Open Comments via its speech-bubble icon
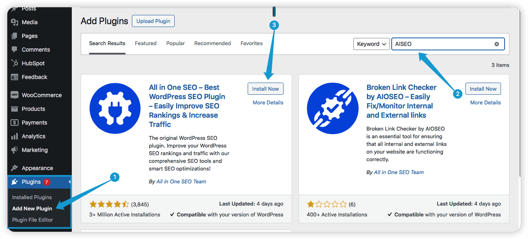Image resolution: width=528 pixels, height=239 pixels. (15, 50)
